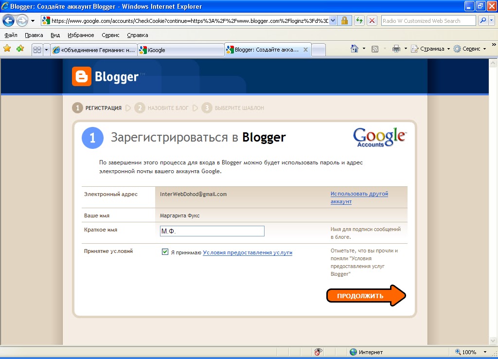Screen dimensions: 498x359
Task: Open the Сервис menu in the menu bar
Action: coord(110,35)
